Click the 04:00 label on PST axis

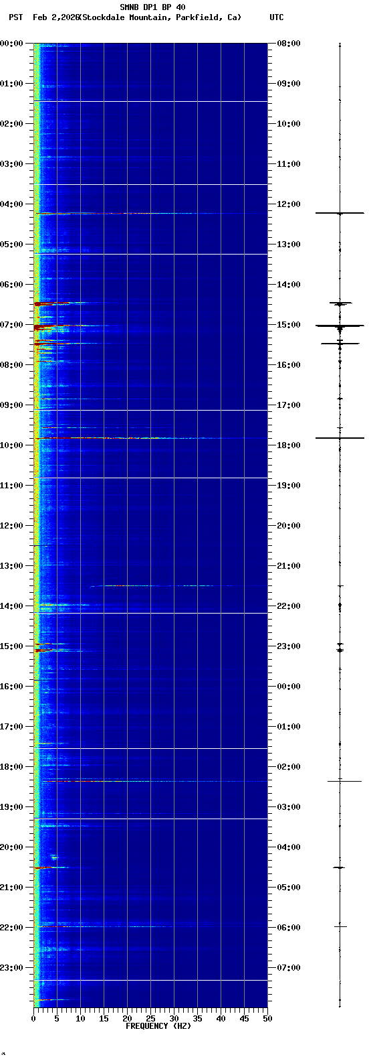[x=11, y=204]
